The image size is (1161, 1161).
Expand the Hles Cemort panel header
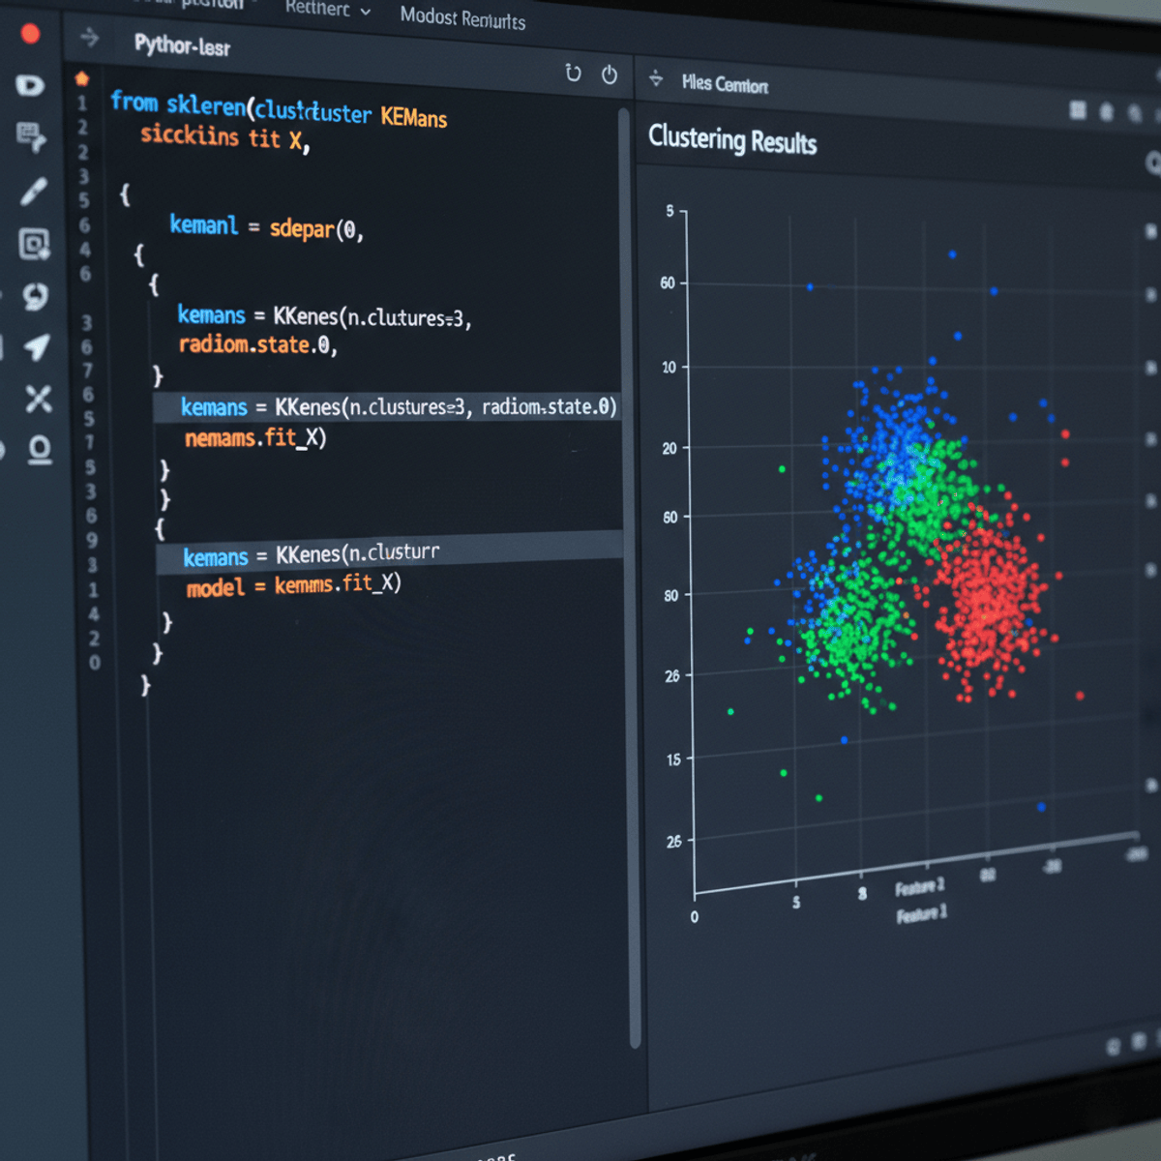coord(726,85)
